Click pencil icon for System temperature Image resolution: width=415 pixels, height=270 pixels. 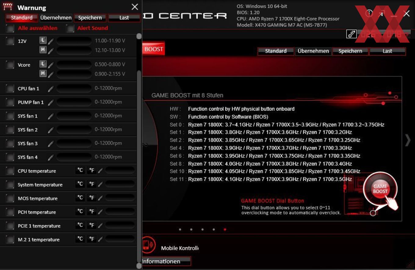coord(100,184)
